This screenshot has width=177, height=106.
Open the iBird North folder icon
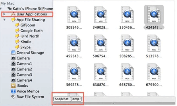[x=17, y=36]
